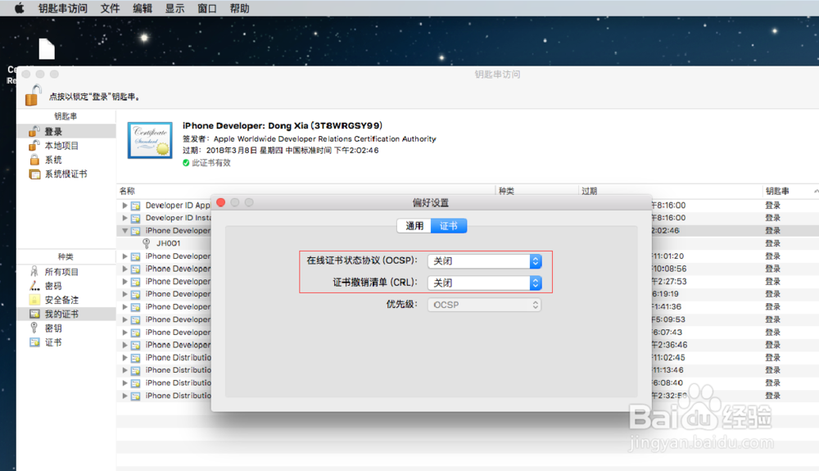Expand iPhone Distribution row expiring at 6:08:40
Screen dimensions: 819x471
124,383
